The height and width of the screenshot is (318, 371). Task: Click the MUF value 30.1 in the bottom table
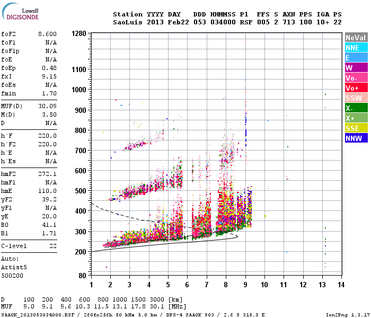pyautogui.click(x=157, y=307)
